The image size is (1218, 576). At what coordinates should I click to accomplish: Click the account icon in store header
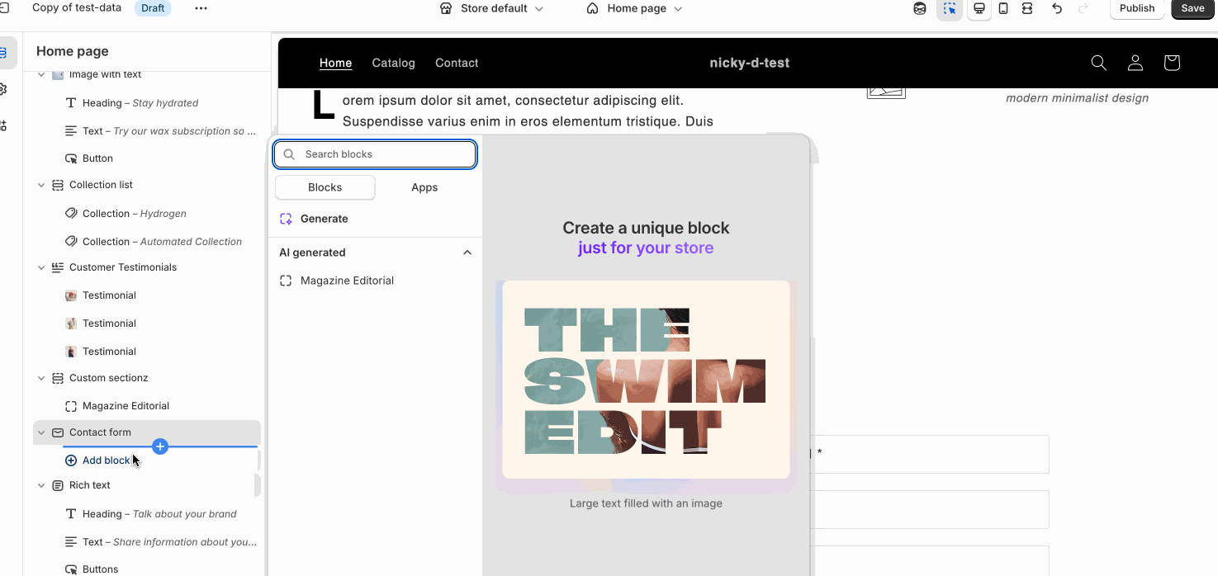[x=1135, y=63]
